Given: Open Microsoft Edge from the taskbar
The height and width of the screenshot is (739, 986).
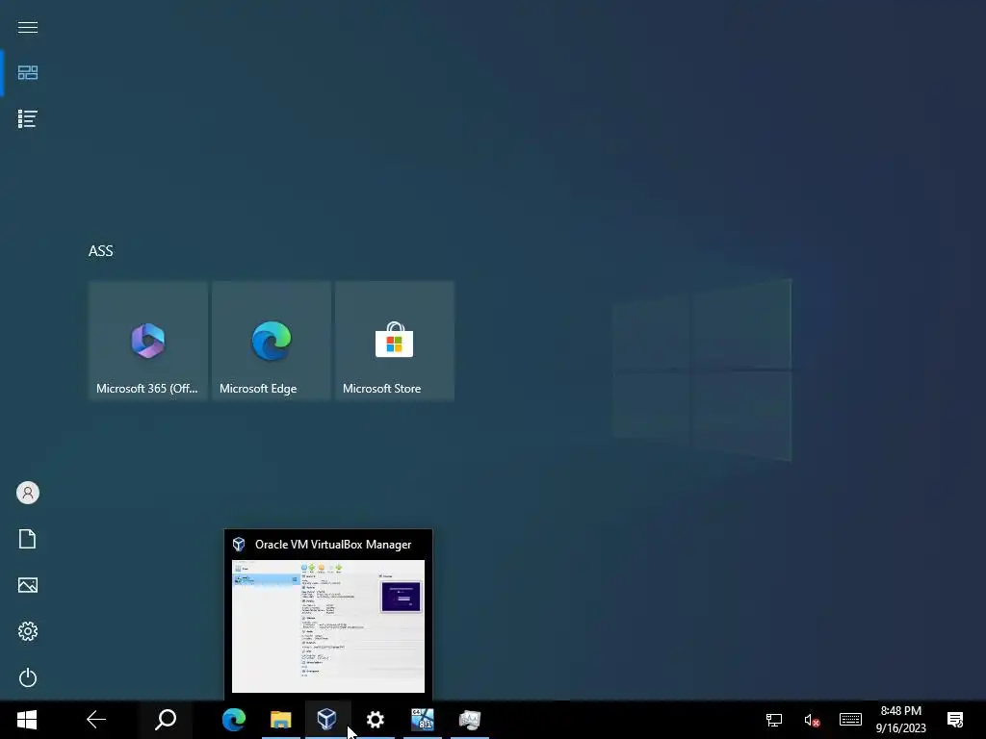Looking at the screenshot, I should pyautogui.click(x=233, y=720).
